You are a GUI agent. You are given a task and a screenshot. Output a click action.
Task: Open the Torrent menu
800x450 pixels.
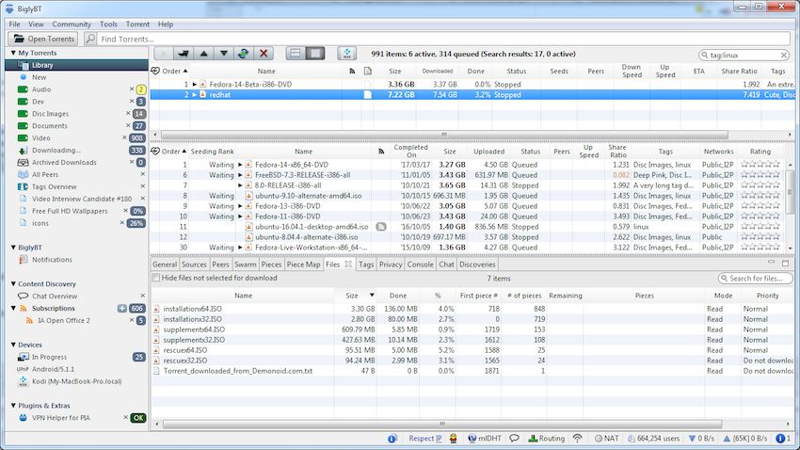coord(137,24)
